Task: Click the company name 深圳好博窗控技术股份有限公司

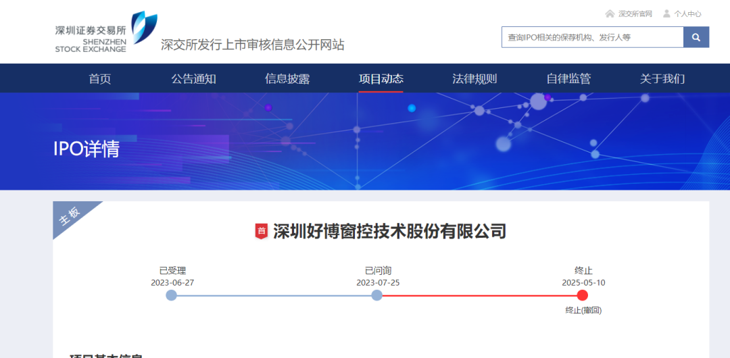Action: pyautogui.click(x=389, y=231)
